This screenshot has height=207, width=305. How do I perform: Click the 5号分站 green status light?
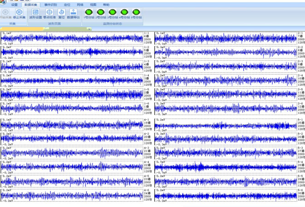point(136,12)
